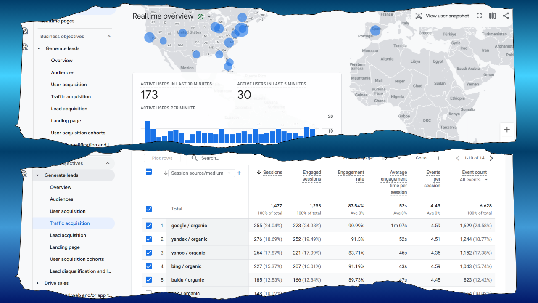The image size is (538, 303).
Task: Uncheck the google / organic row
Action: 149,225
